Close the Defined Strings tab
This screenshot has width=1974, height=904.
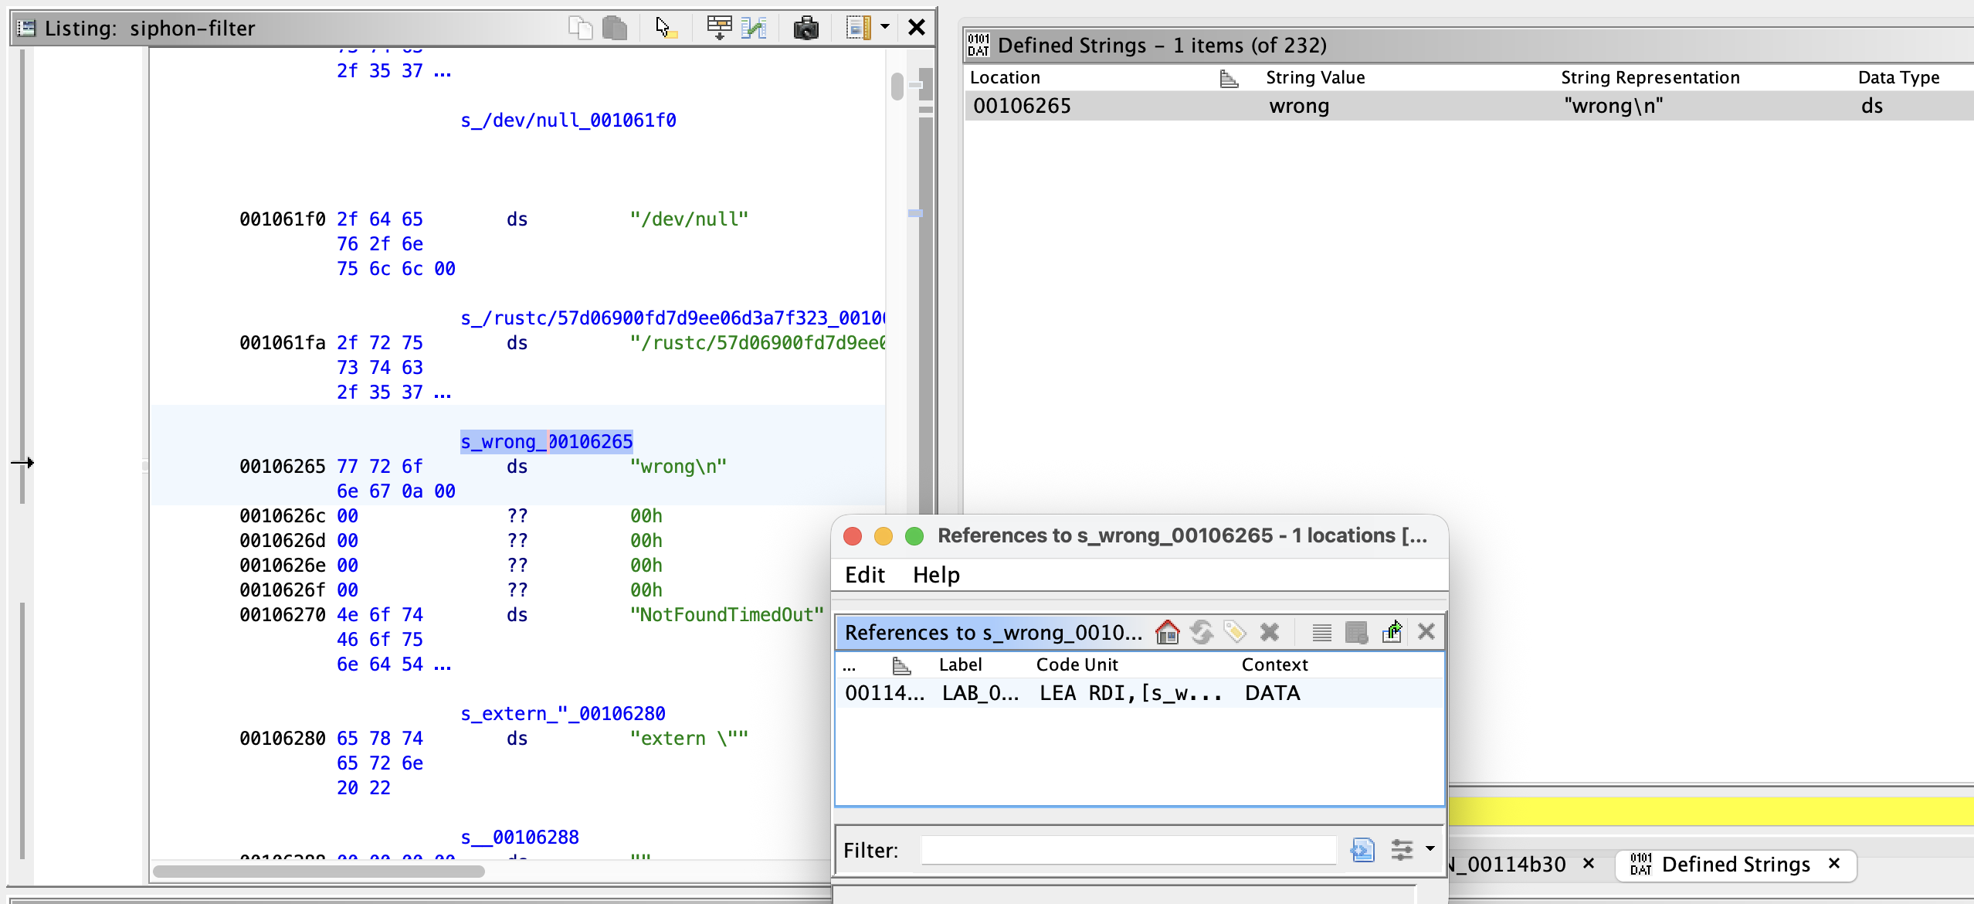click(x=1834, y=863)
